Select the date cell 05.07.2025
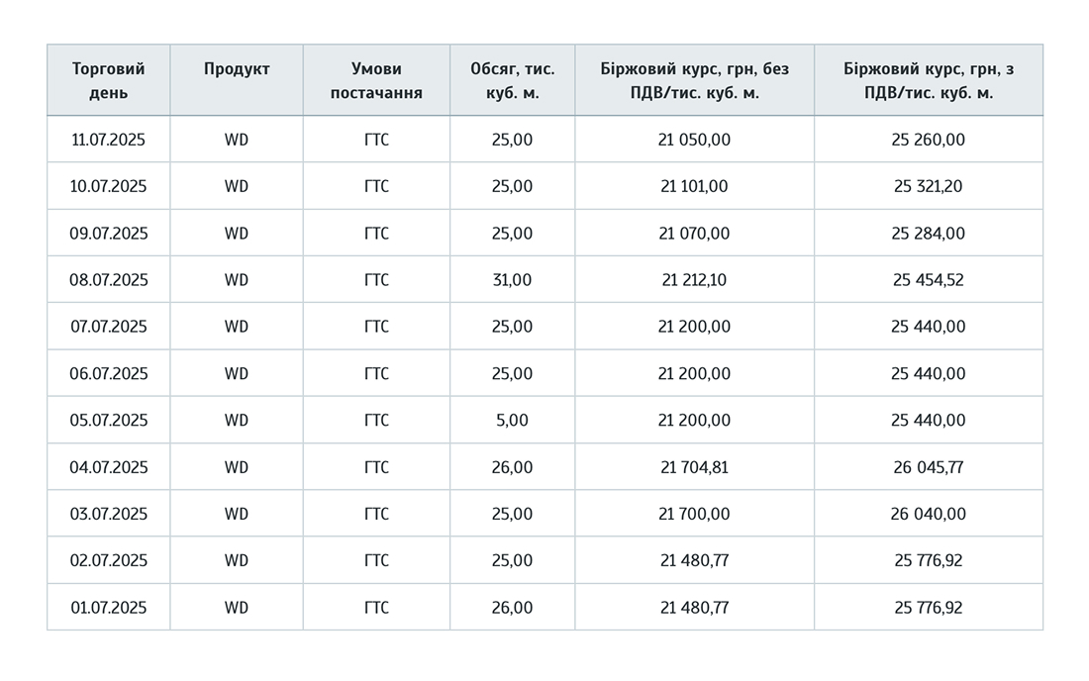Image resolution: width=1089 pixels, height=681 pixels. [x=108, y=420]
